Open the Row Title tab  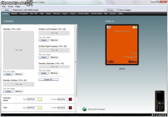(34, 14)
